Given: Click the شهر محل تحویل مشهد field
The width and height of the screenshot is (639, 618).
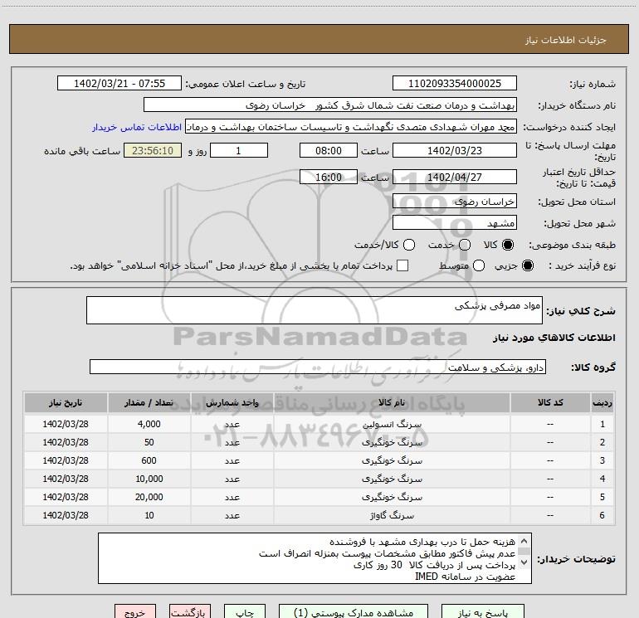Looking at the screenshot, I should [x=455, y=223].
